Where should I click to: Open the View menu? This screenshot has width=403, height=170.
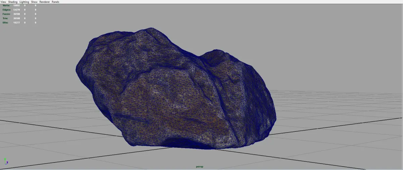3,2
